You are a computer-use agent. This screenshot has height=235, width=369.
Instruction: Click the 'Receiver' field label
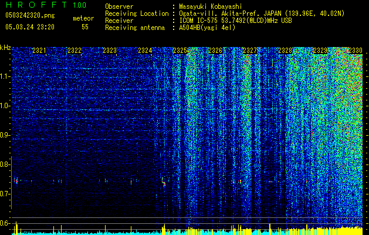click(x=119, y=21)
